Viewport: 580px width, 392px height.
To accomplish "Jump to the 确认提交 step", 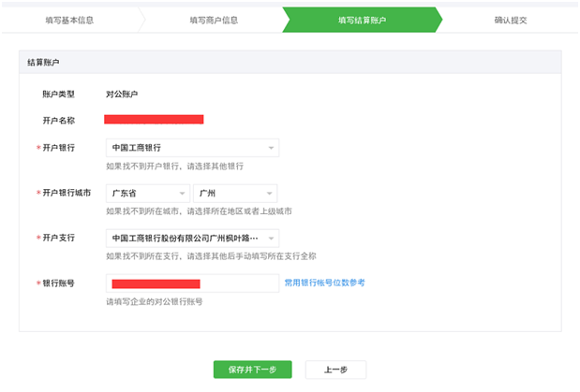I will [510, 20].
